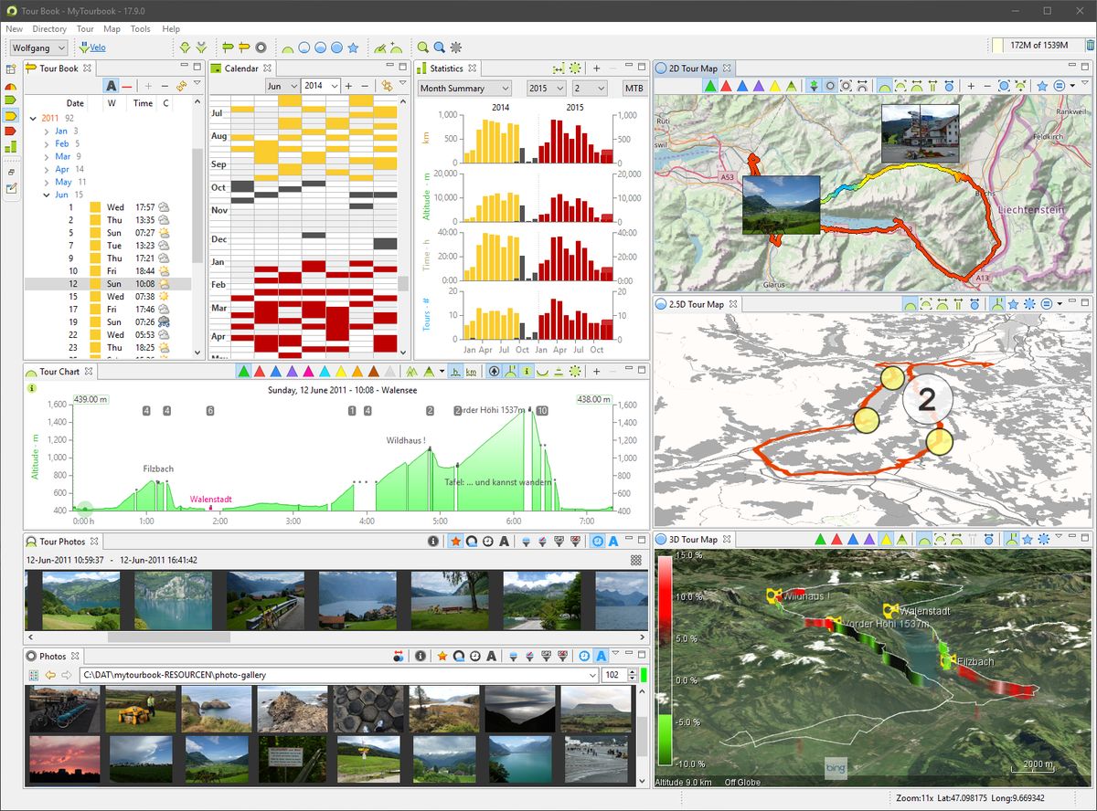Toggle the letter A button in the Tour Book toolbar
1097x811 pixels.
[111, 86]
